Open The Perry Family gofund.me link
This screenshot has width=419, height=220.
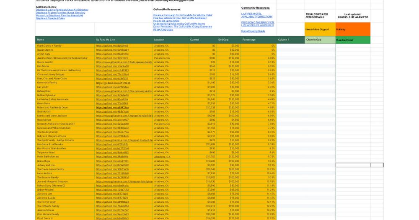point(112,202)
